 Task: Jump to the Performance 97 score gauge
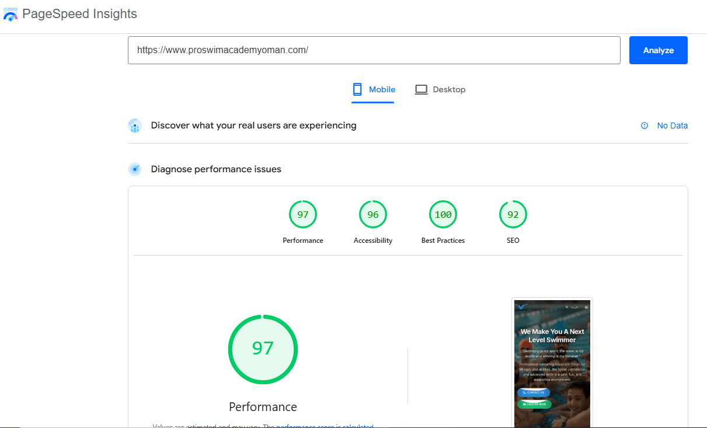click(303, 215)
